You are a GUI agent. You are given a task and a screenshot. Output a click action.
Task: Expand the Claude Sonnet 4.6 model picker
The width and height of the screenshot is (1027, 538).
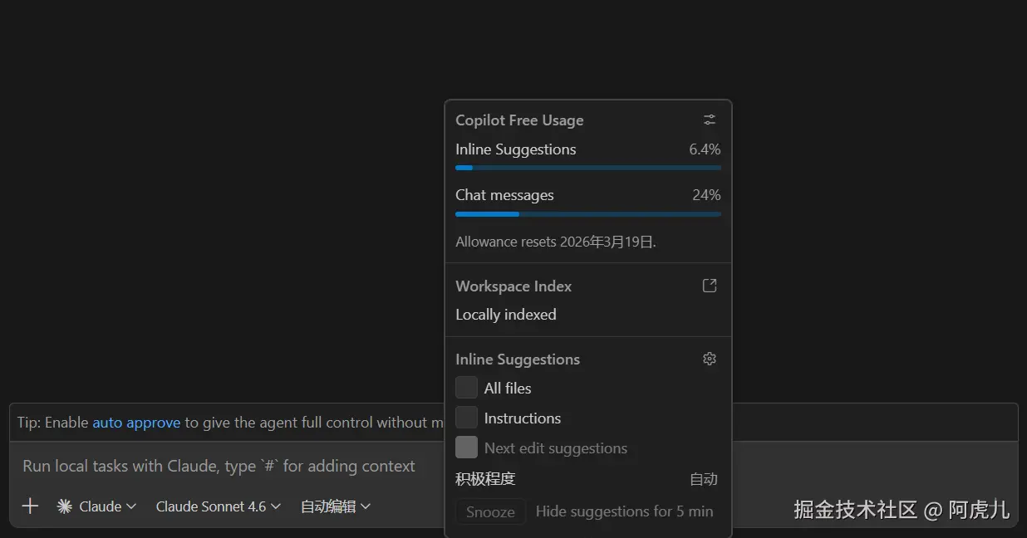tap(219, 506)
